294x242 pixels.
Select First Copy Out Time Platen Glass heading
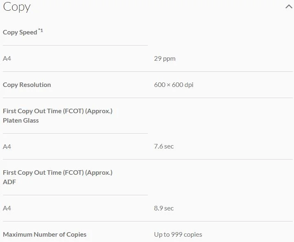click(x=58, y=116)
